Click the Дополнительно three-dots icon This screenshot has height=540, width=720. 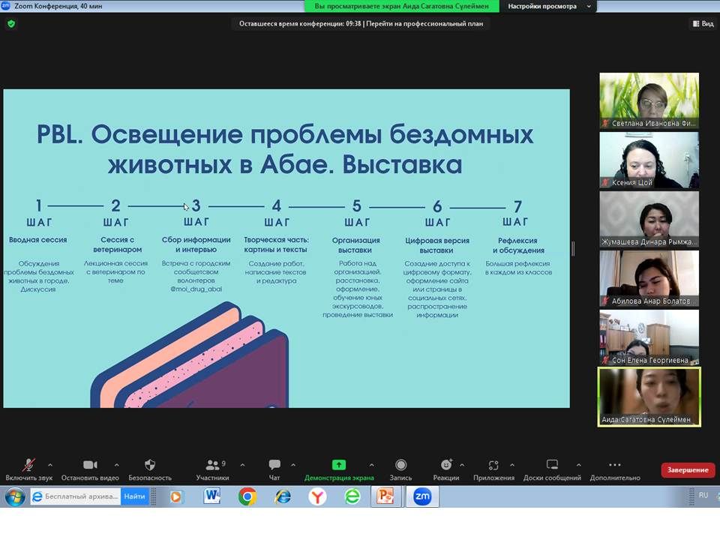click(614, 466)
